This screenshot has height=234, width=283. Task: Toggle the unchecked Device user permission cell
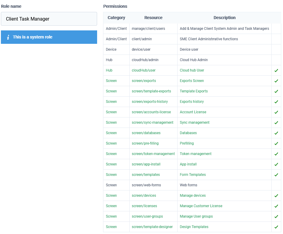pyautogui.click(x=276, y=49)
